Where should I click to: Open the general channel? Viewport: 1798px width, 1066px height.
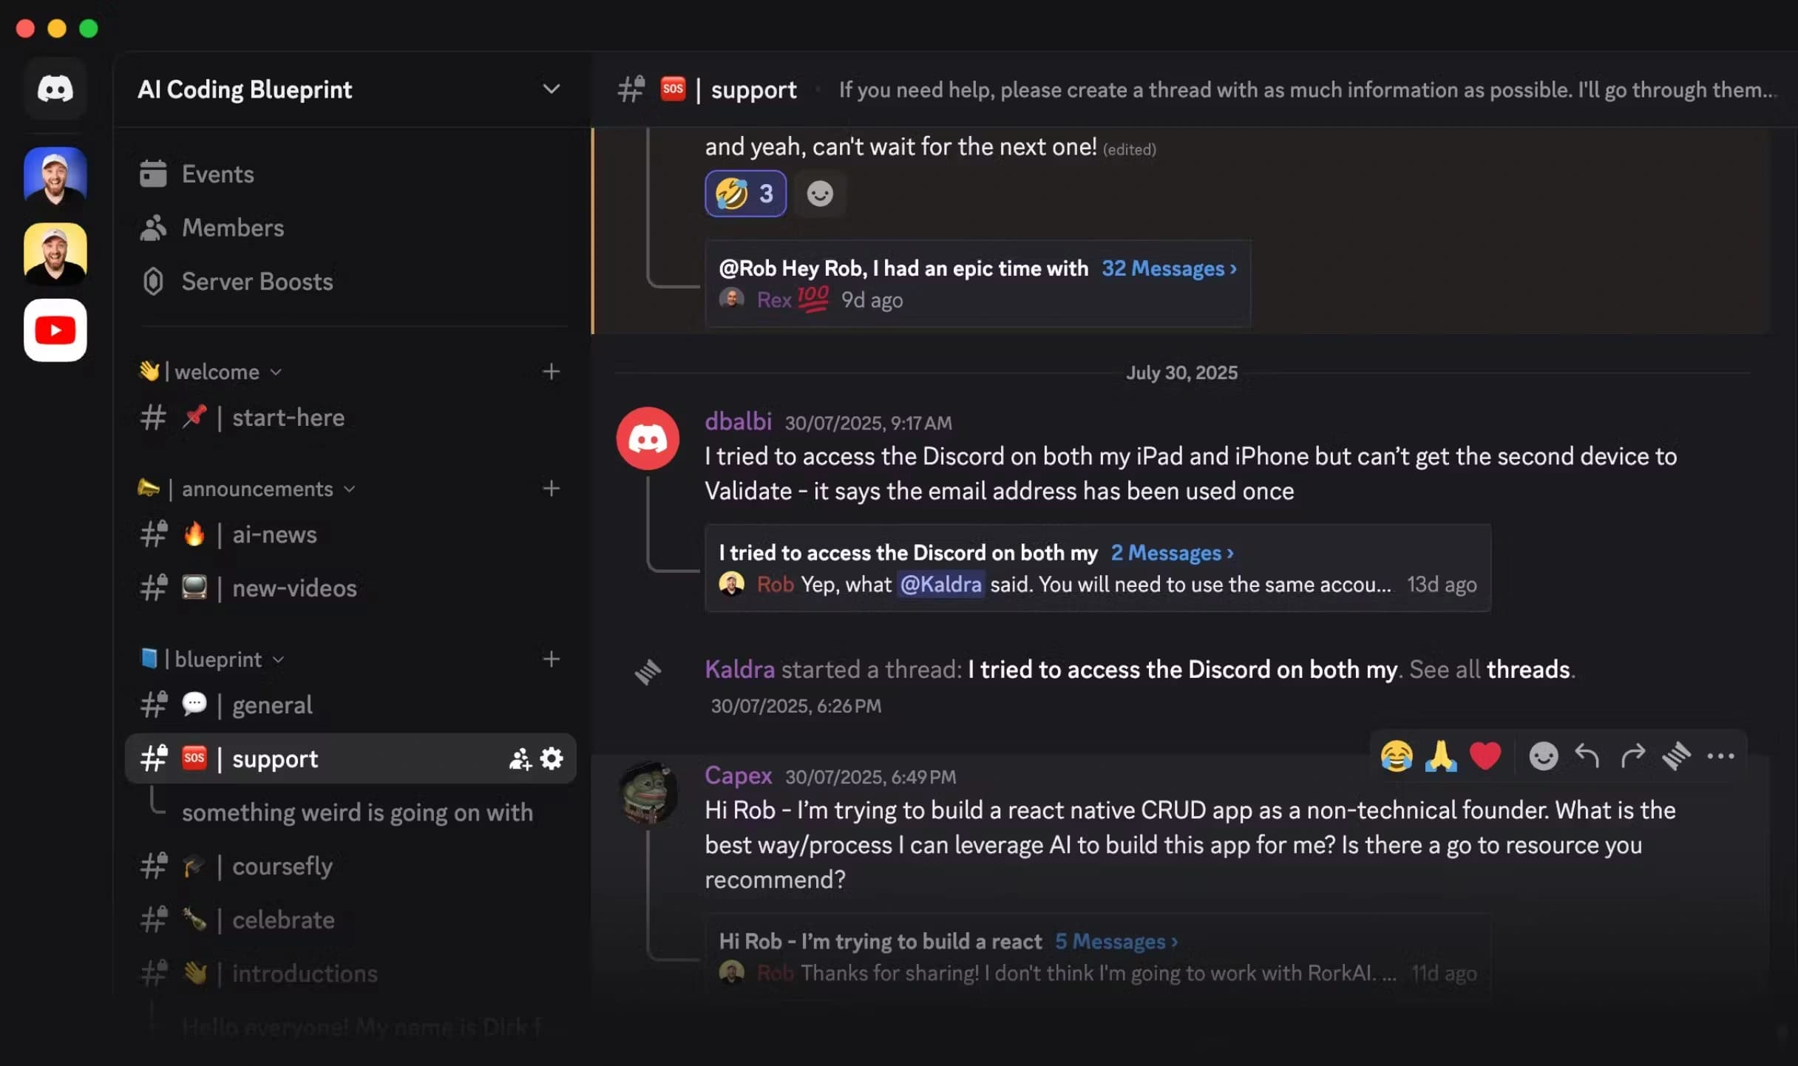272,705
